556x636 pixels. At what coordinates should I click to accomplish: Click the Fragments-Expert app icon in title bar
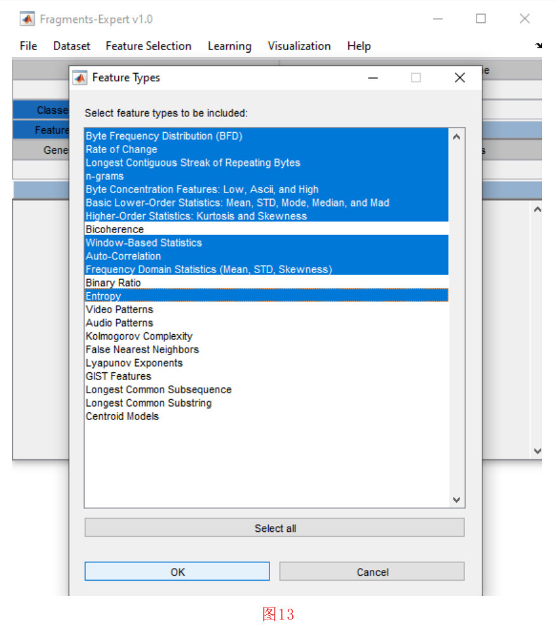[x=27, y=19]
